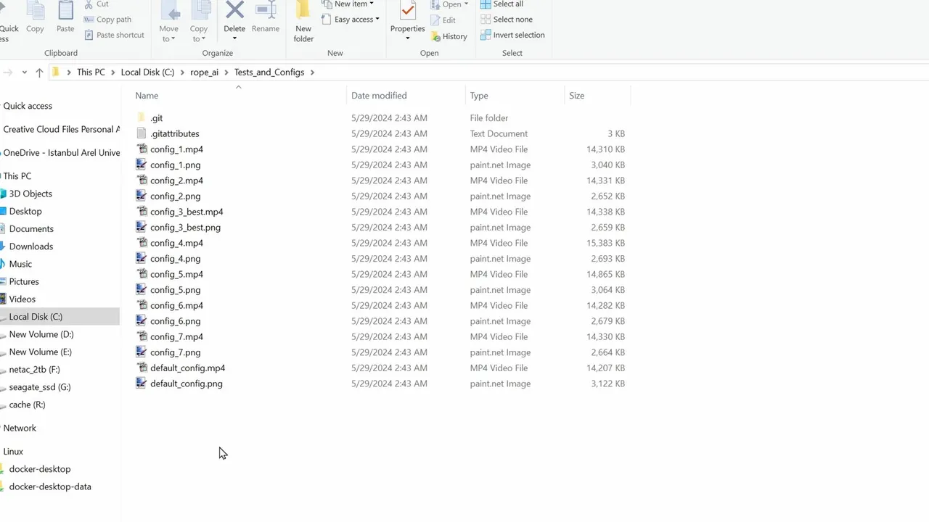Open the Properties icon in the ribbon

[x=407, y=12]
